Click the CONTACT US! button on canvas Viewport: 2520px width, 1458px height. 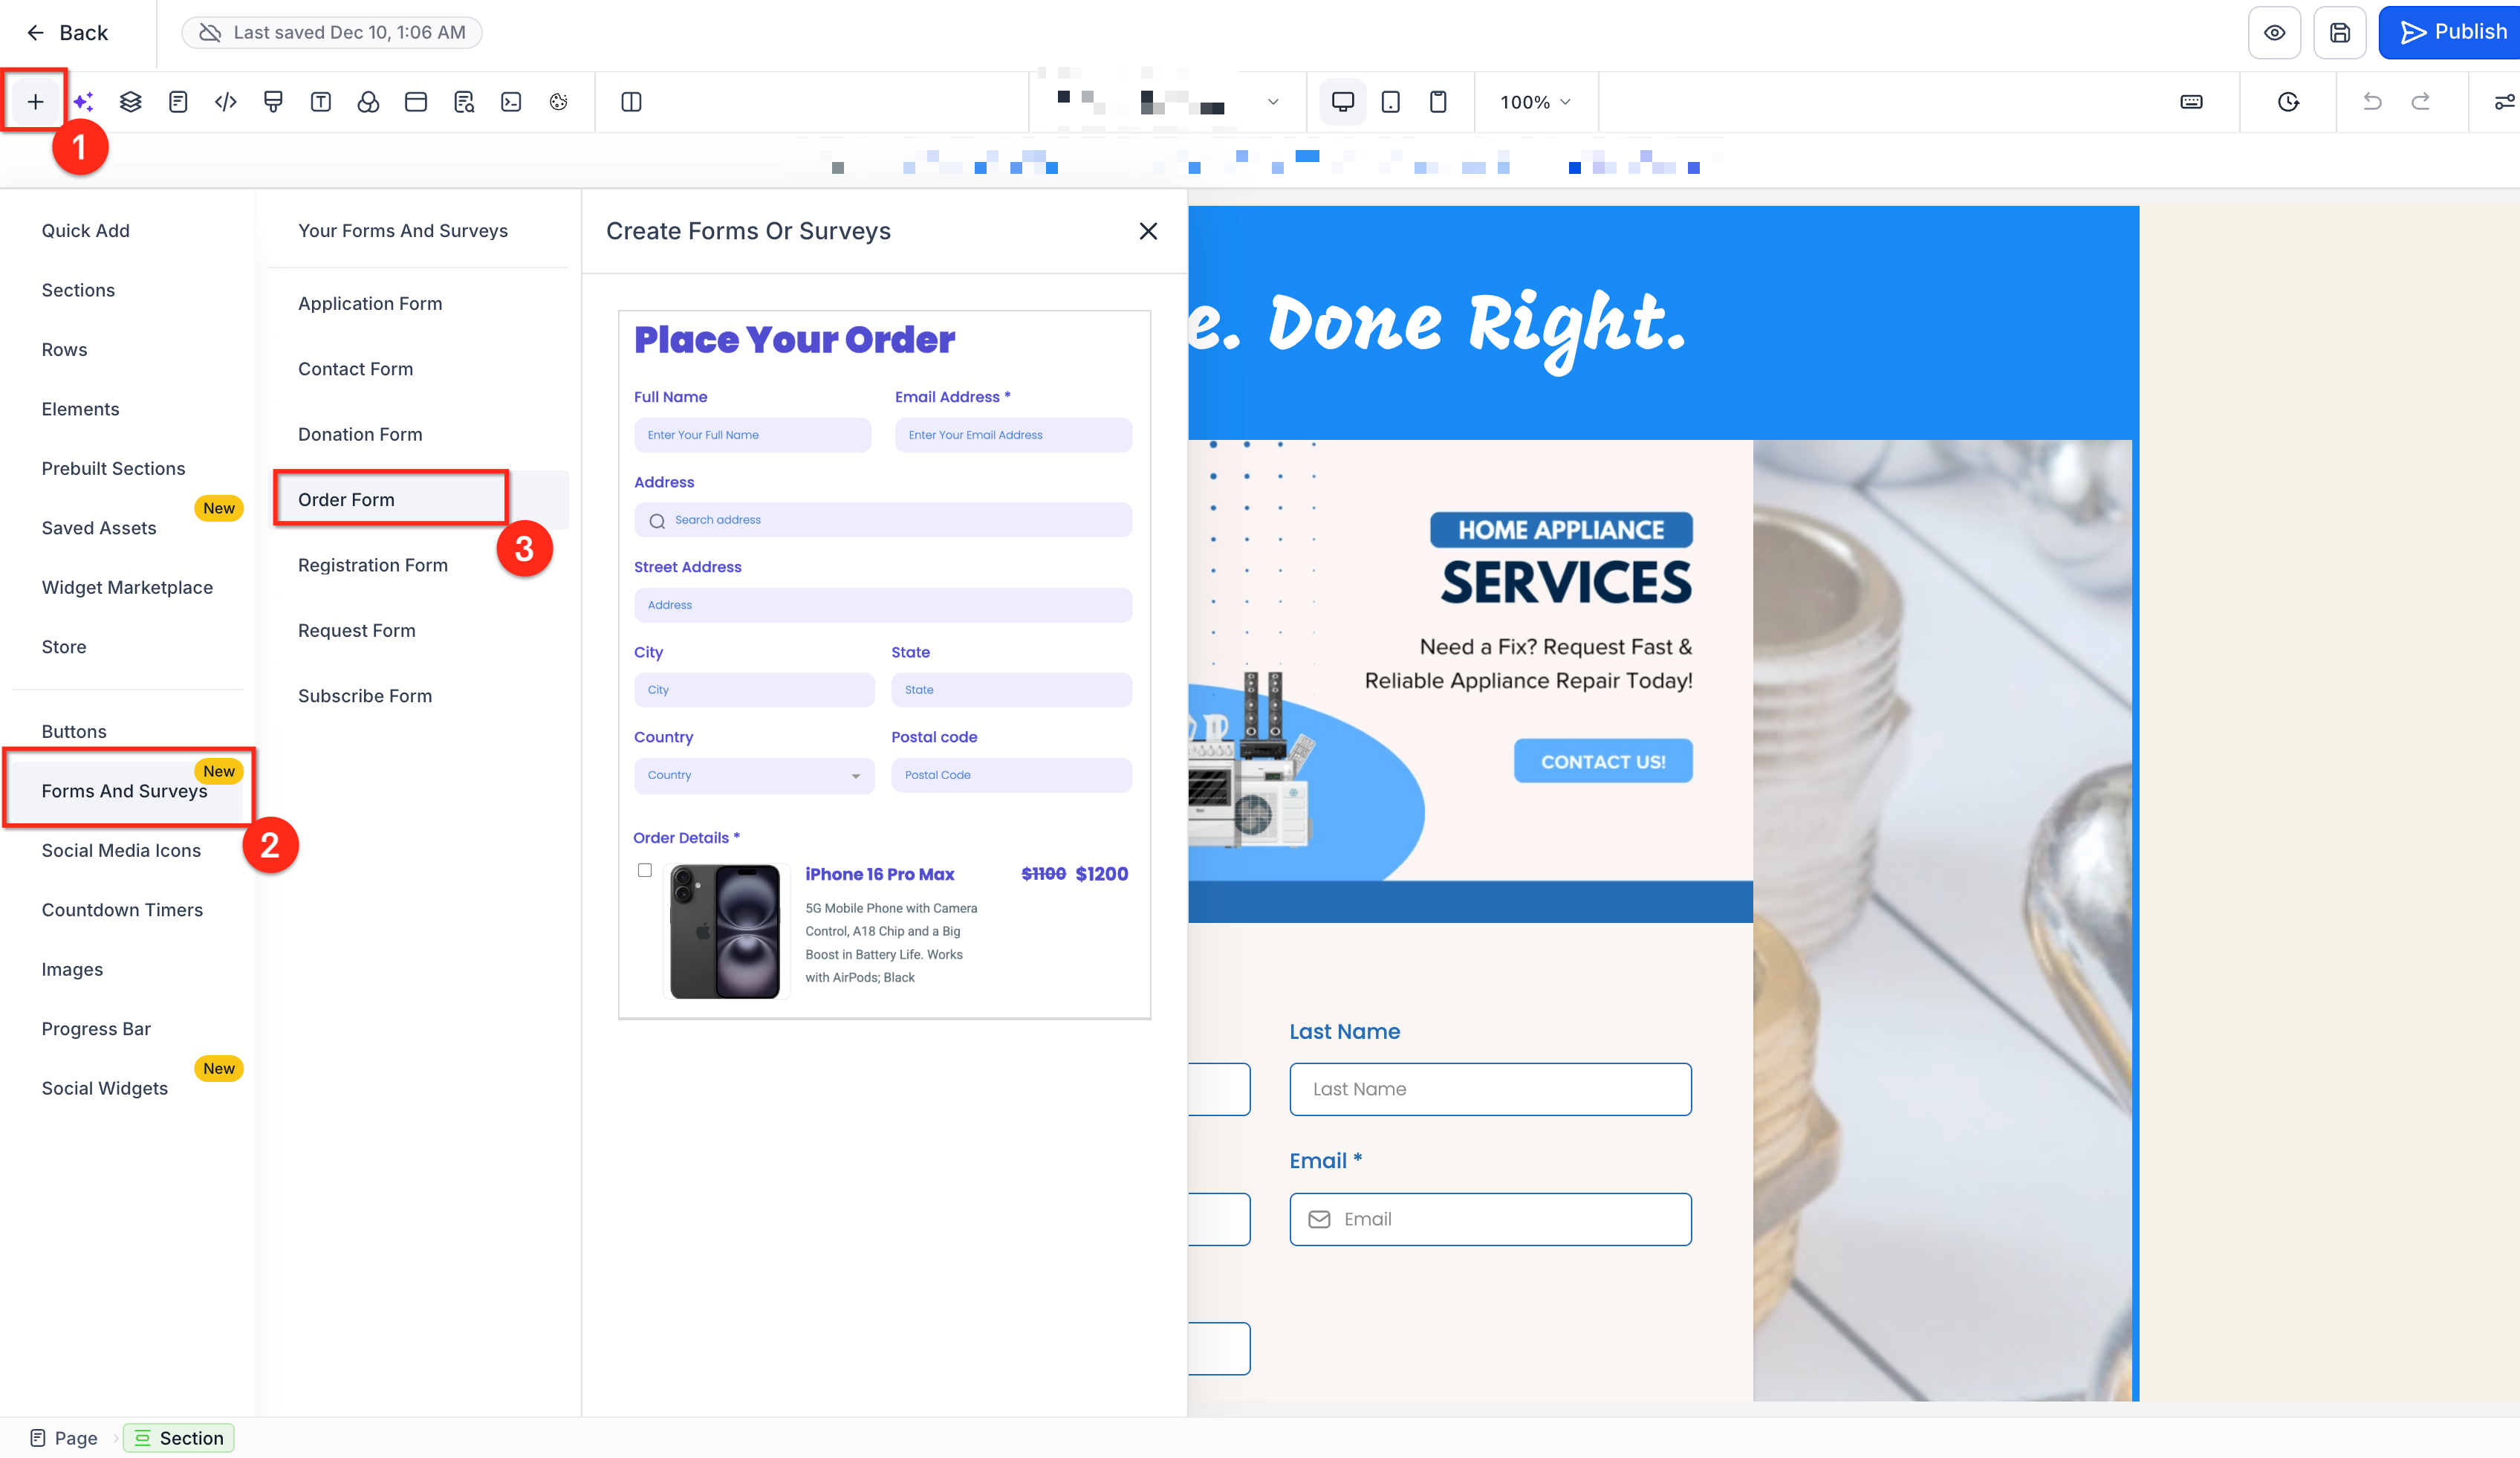pyautogui.click(x=1603, y=762)
